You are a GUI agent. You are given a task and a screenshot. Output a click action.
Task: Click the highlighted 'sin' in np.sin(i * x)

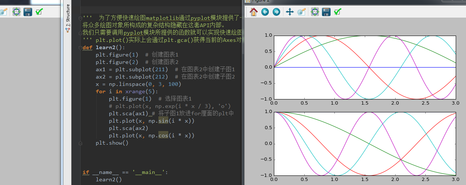click(x=163, y=121)
